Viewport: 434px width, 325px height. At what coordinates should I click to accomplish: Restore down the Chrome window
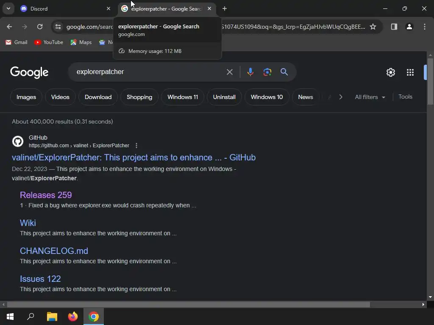pos(405,8)
